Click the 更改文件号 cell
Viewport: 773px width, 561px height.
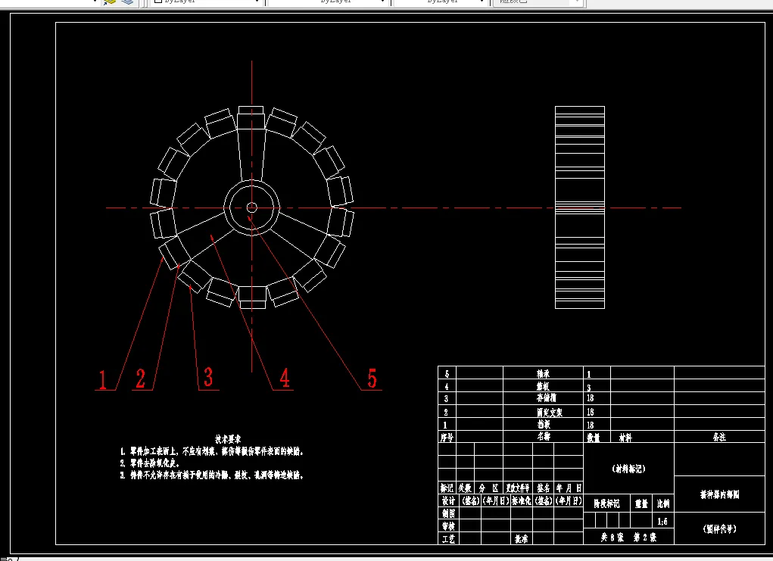[518, 488]
